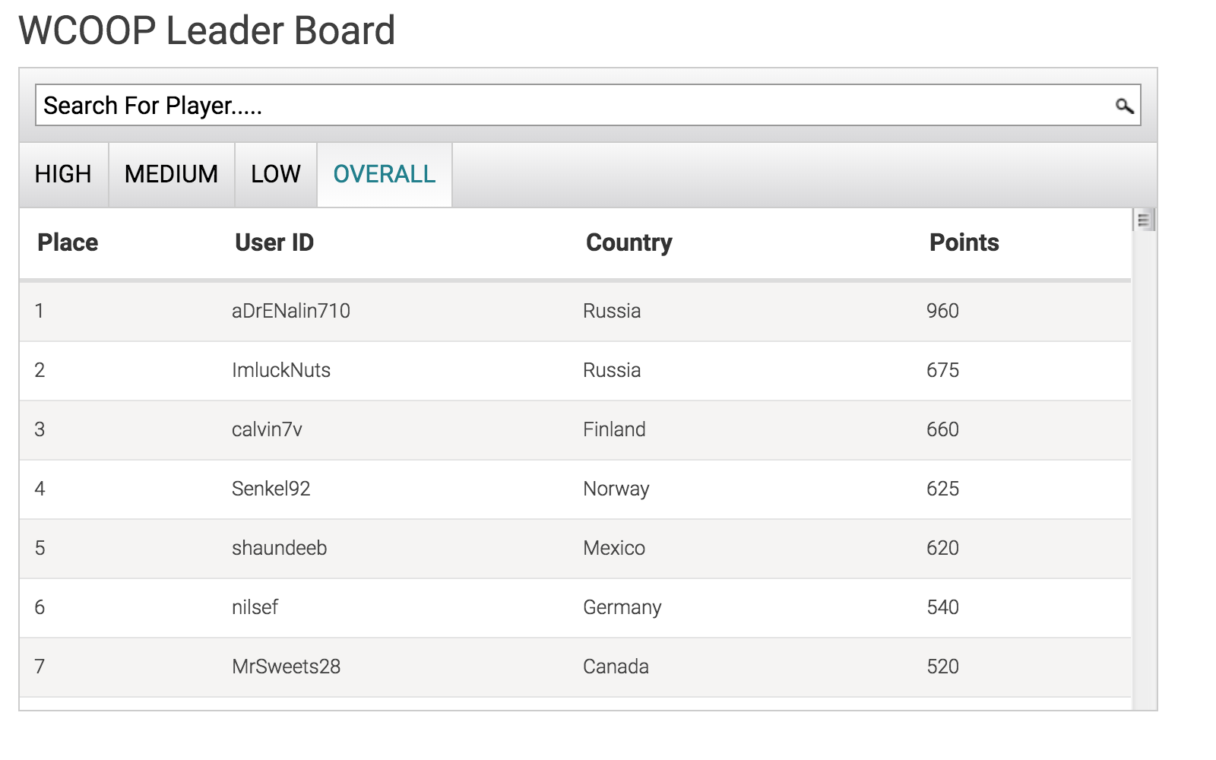Image resolution: width=1216 pixels, height=760 pixels.
Task: Switch to the HIGH tab
Action: pos(63,174)
